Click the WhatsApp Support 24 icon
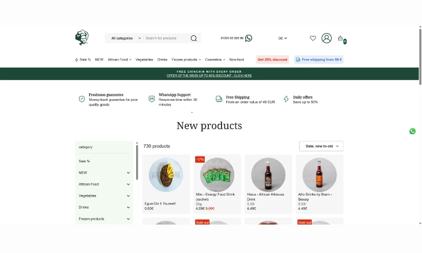This screenshot has height=253, width=422. point(151,99)
